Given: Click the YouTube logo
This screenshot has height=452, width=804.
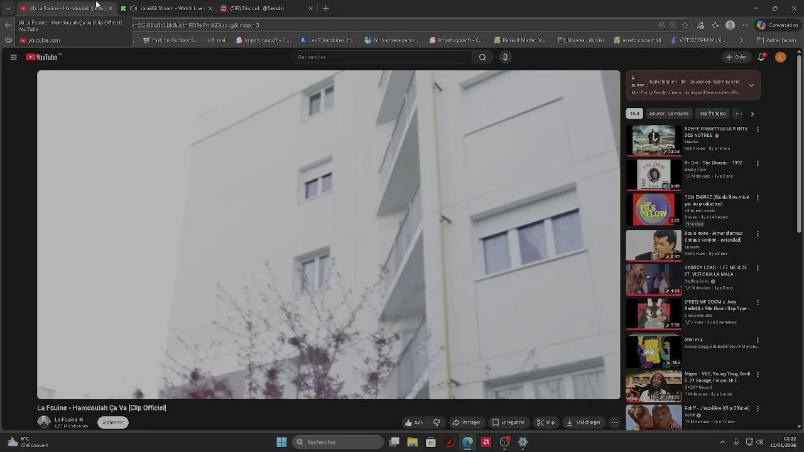Looking at the screenshot, I should click(43, 57).
